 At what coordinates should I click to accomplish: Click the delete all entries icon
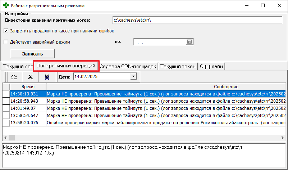point(47,77)
